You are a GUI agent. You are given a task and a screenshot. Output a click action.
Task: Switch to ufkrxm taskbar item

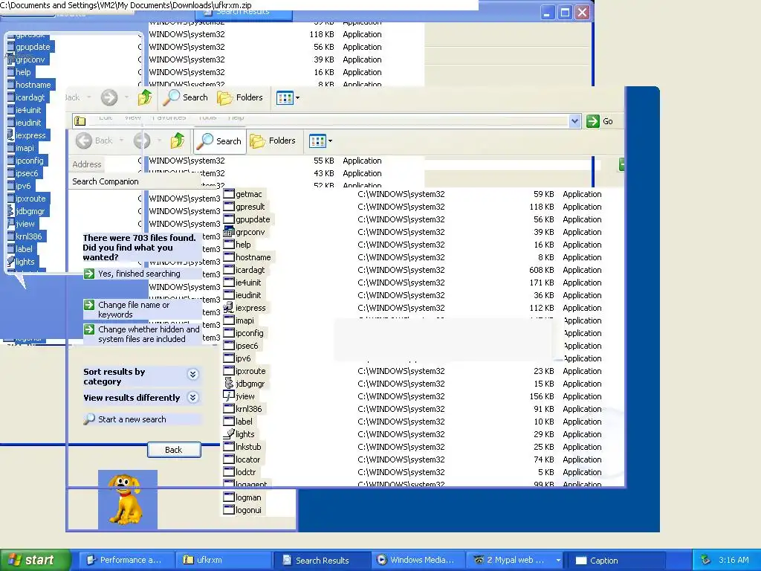click(223, 561)
